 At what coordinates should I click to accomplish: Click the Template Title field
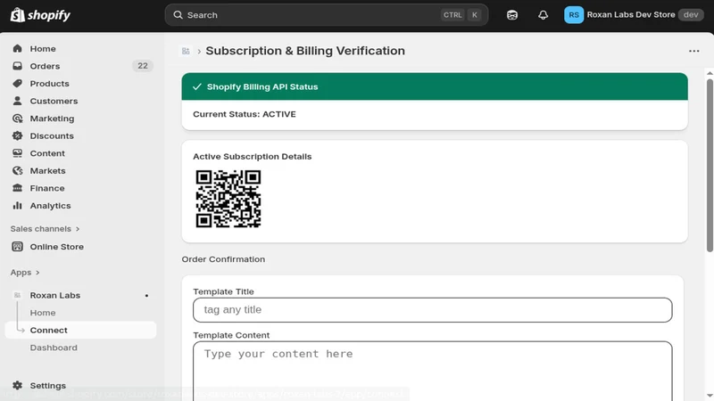[x=433, y=310]
